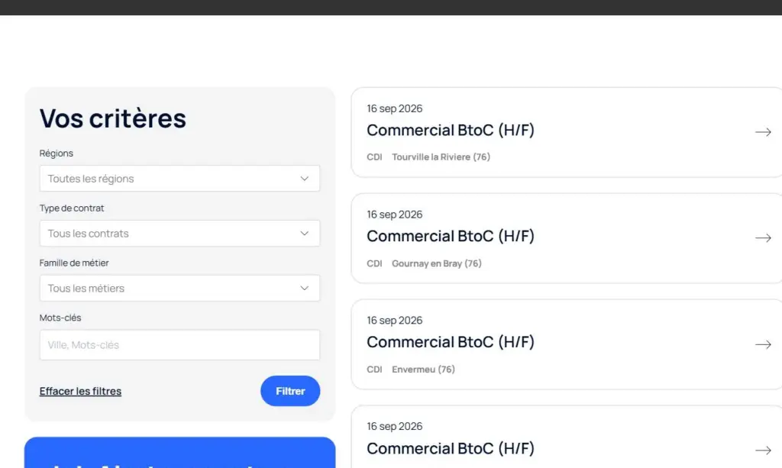Click the 'Gournay en Bray (76)' location text
Image resolution: width=782 pixels, height=468 pixels.
pos(436,263)
